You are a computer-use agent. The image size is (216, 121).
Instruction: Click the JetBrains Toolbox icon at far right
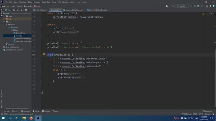point(214,6)
